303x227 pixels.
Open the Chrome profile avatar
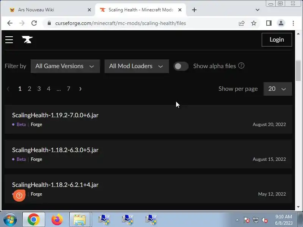(281, 23)
